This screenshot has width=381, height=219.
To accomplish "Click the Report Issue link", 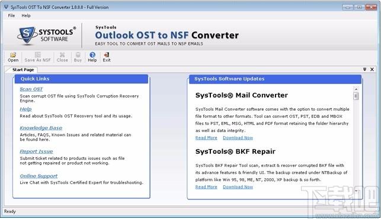I will tap(36, 152).
